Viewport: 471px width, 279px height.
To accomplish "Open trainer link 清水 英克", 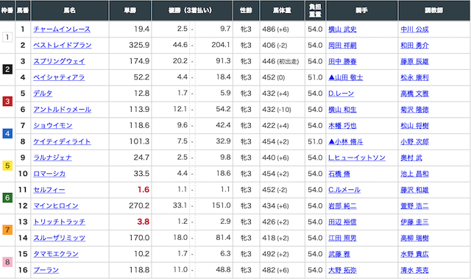I will 414,270.
